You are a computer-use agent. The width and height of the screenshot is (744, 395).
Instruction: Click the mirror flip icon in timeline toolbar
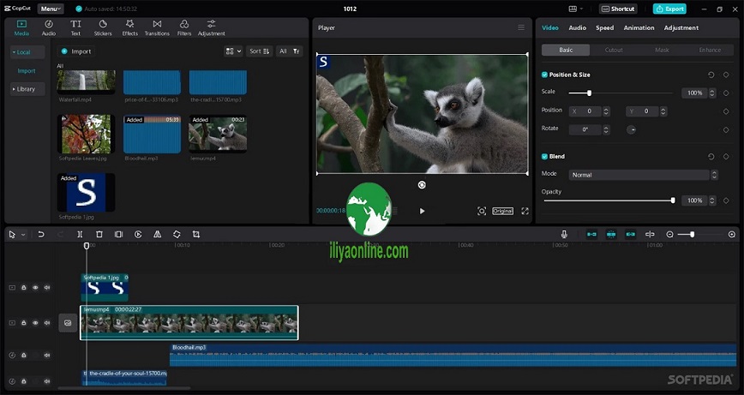[x=158, y=234]
